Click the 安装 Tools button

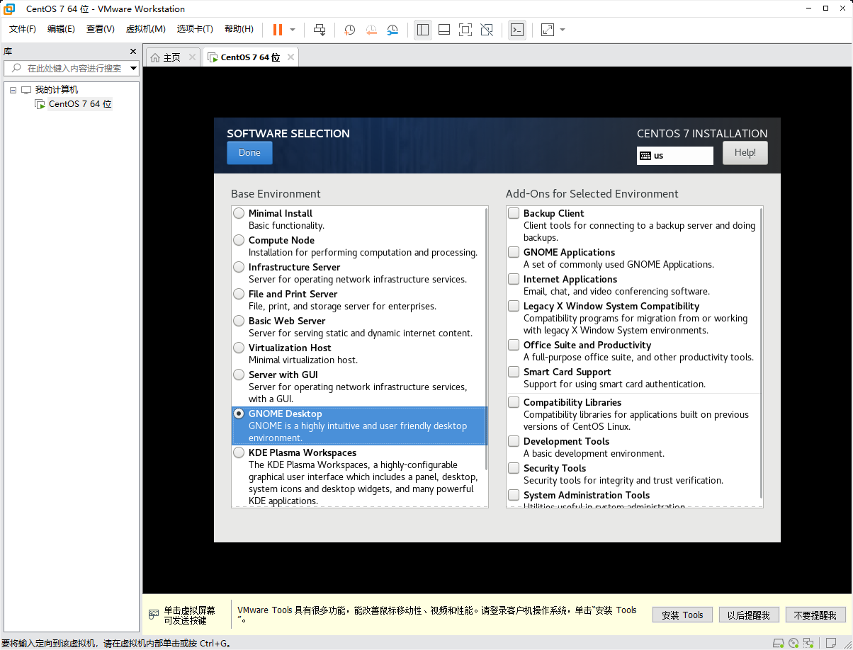click(x=682, y=615)
